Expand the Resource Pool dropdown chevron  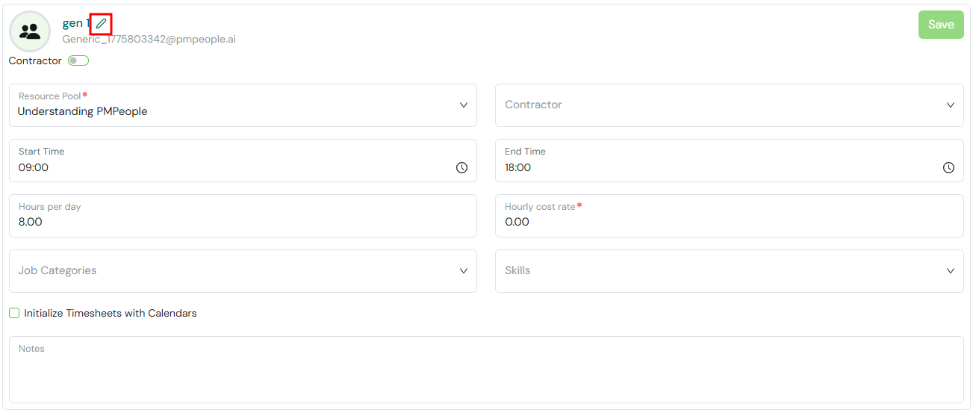(x=464, y=105)
